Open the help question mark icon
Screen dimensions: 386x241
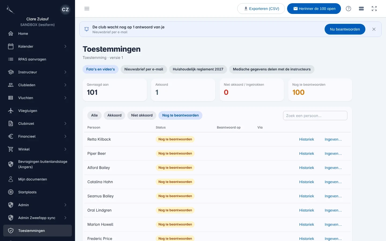pos(348,9)
